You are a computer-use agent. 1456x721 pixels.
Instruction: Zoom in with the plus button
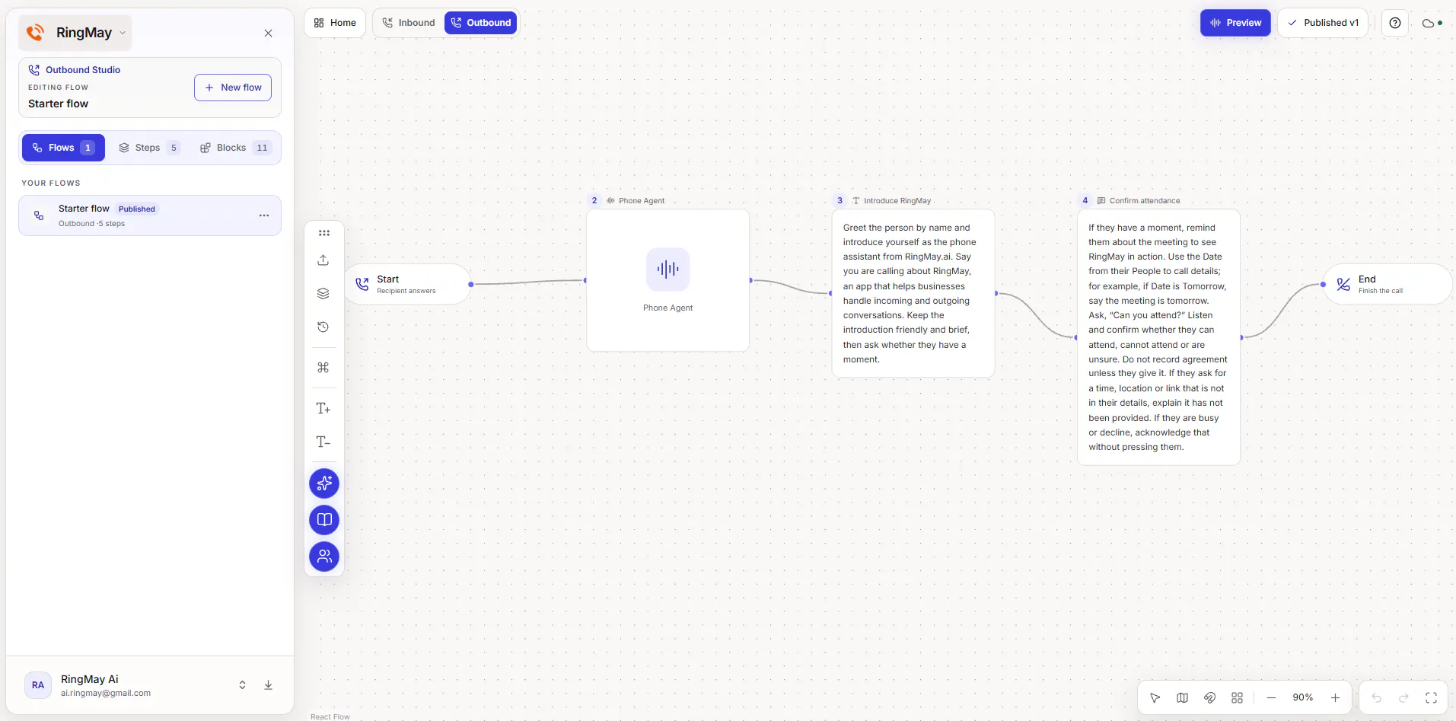coord(1335,697)
